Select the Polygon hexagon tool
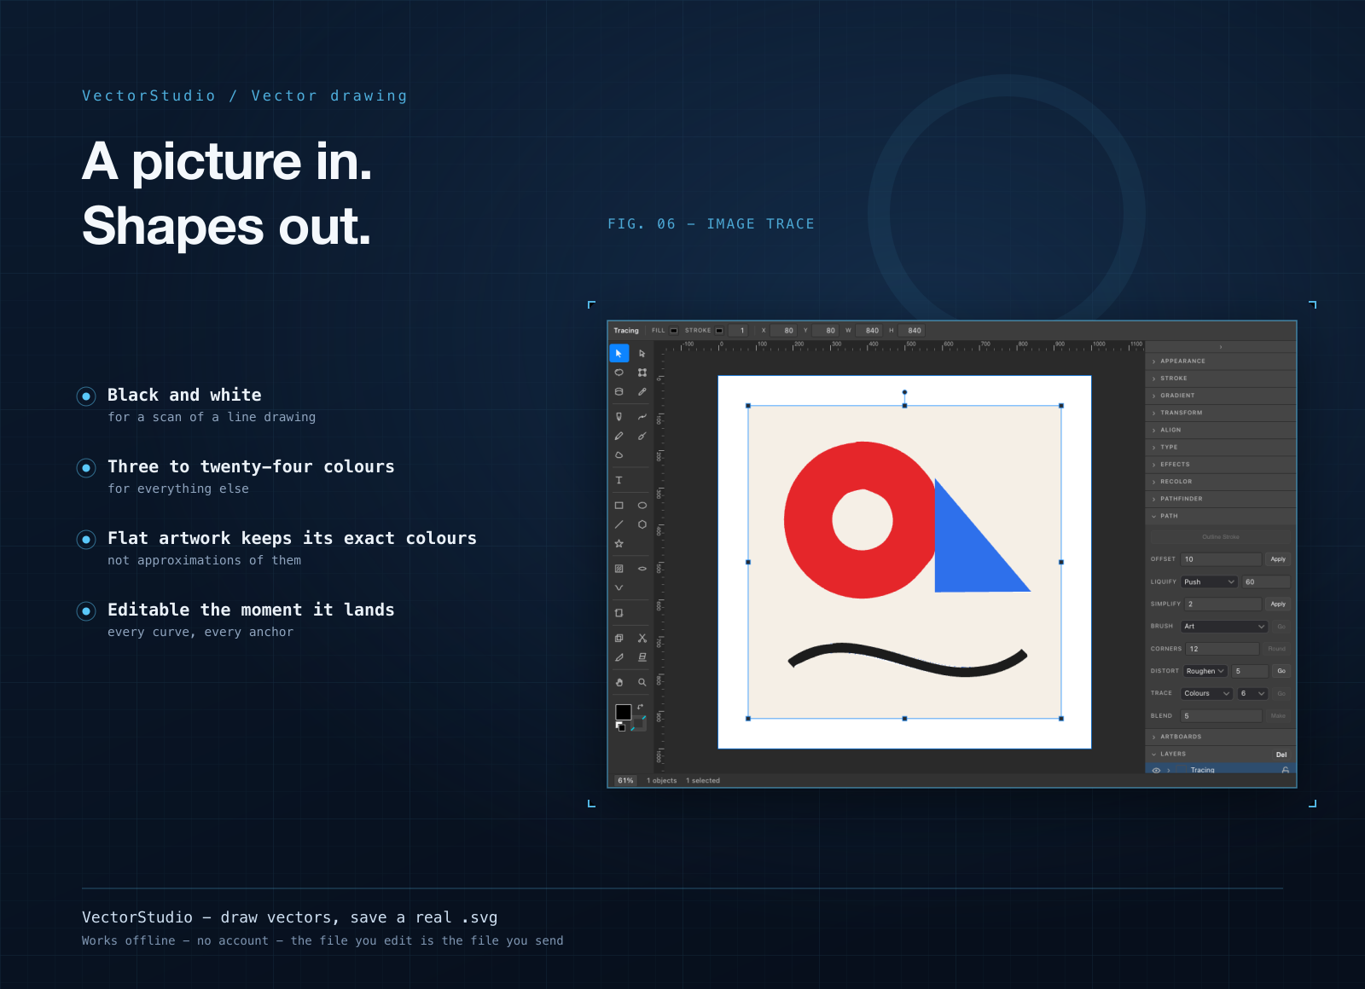The height and width of the screenshot is (989, 1365). 642,524
